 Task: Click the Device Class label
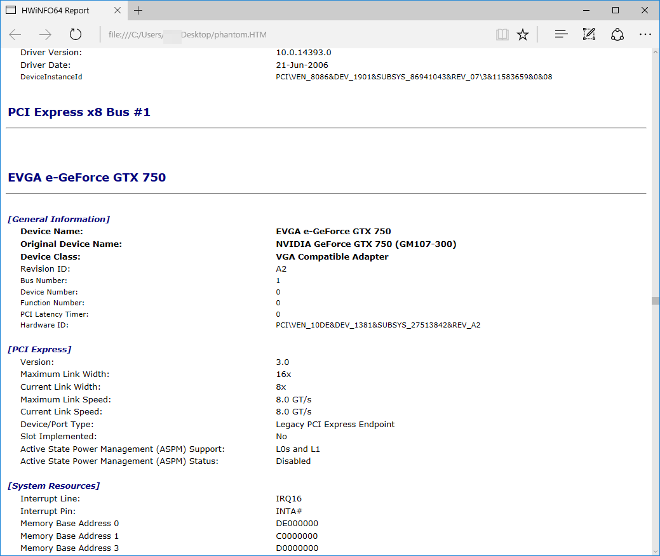pos(51,256)
